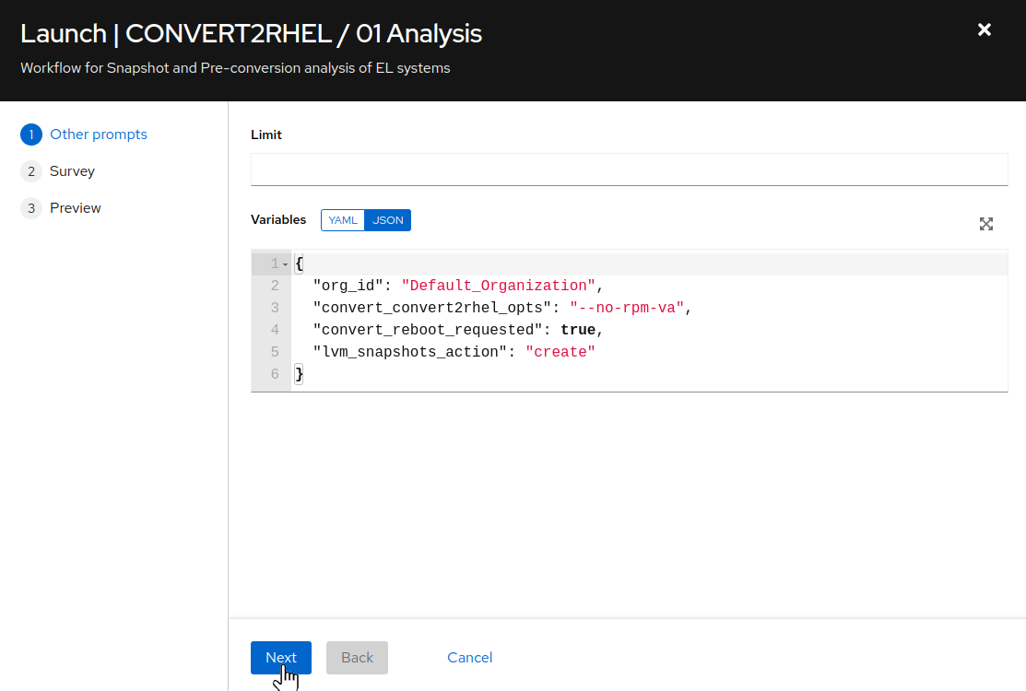Click the "--no-rpm-va" value
This screenshot has height=691, width=1026.
[627, 308]
